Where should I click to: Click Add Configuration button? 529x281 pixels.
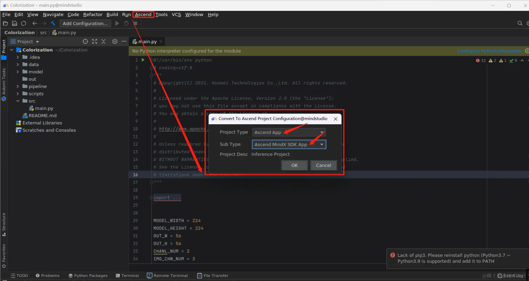click(85, 24)
